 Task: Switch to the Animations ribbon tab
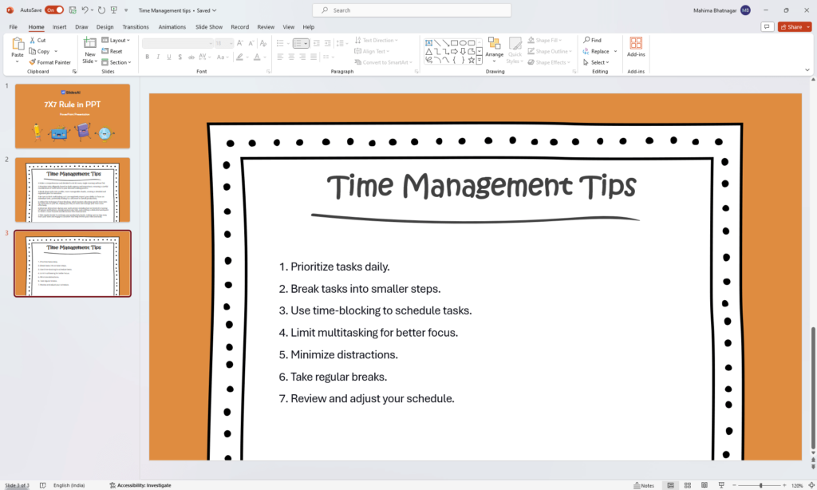point(172,26)
